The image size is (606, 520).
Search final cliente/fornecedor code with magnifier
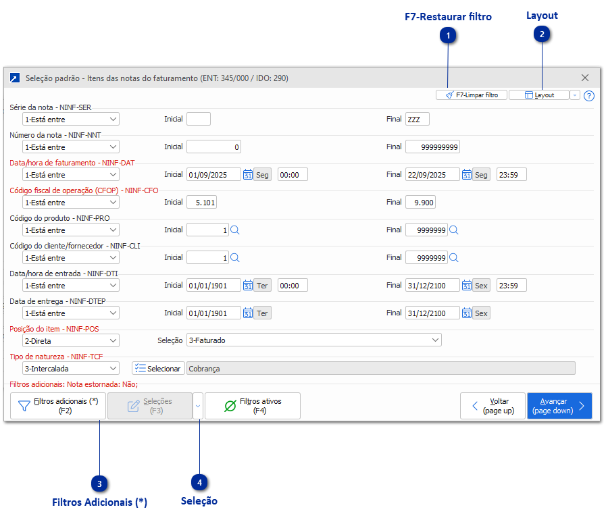pos(454,258)
